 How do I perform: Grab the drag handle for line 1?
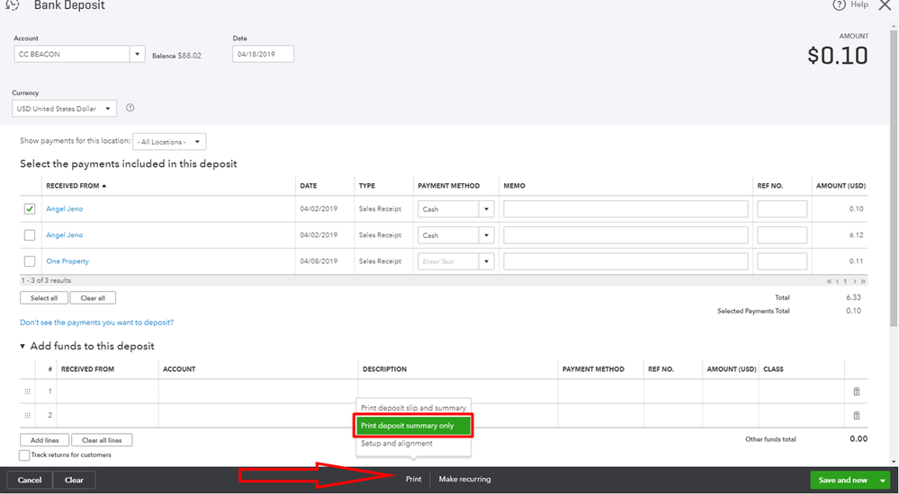27,392
